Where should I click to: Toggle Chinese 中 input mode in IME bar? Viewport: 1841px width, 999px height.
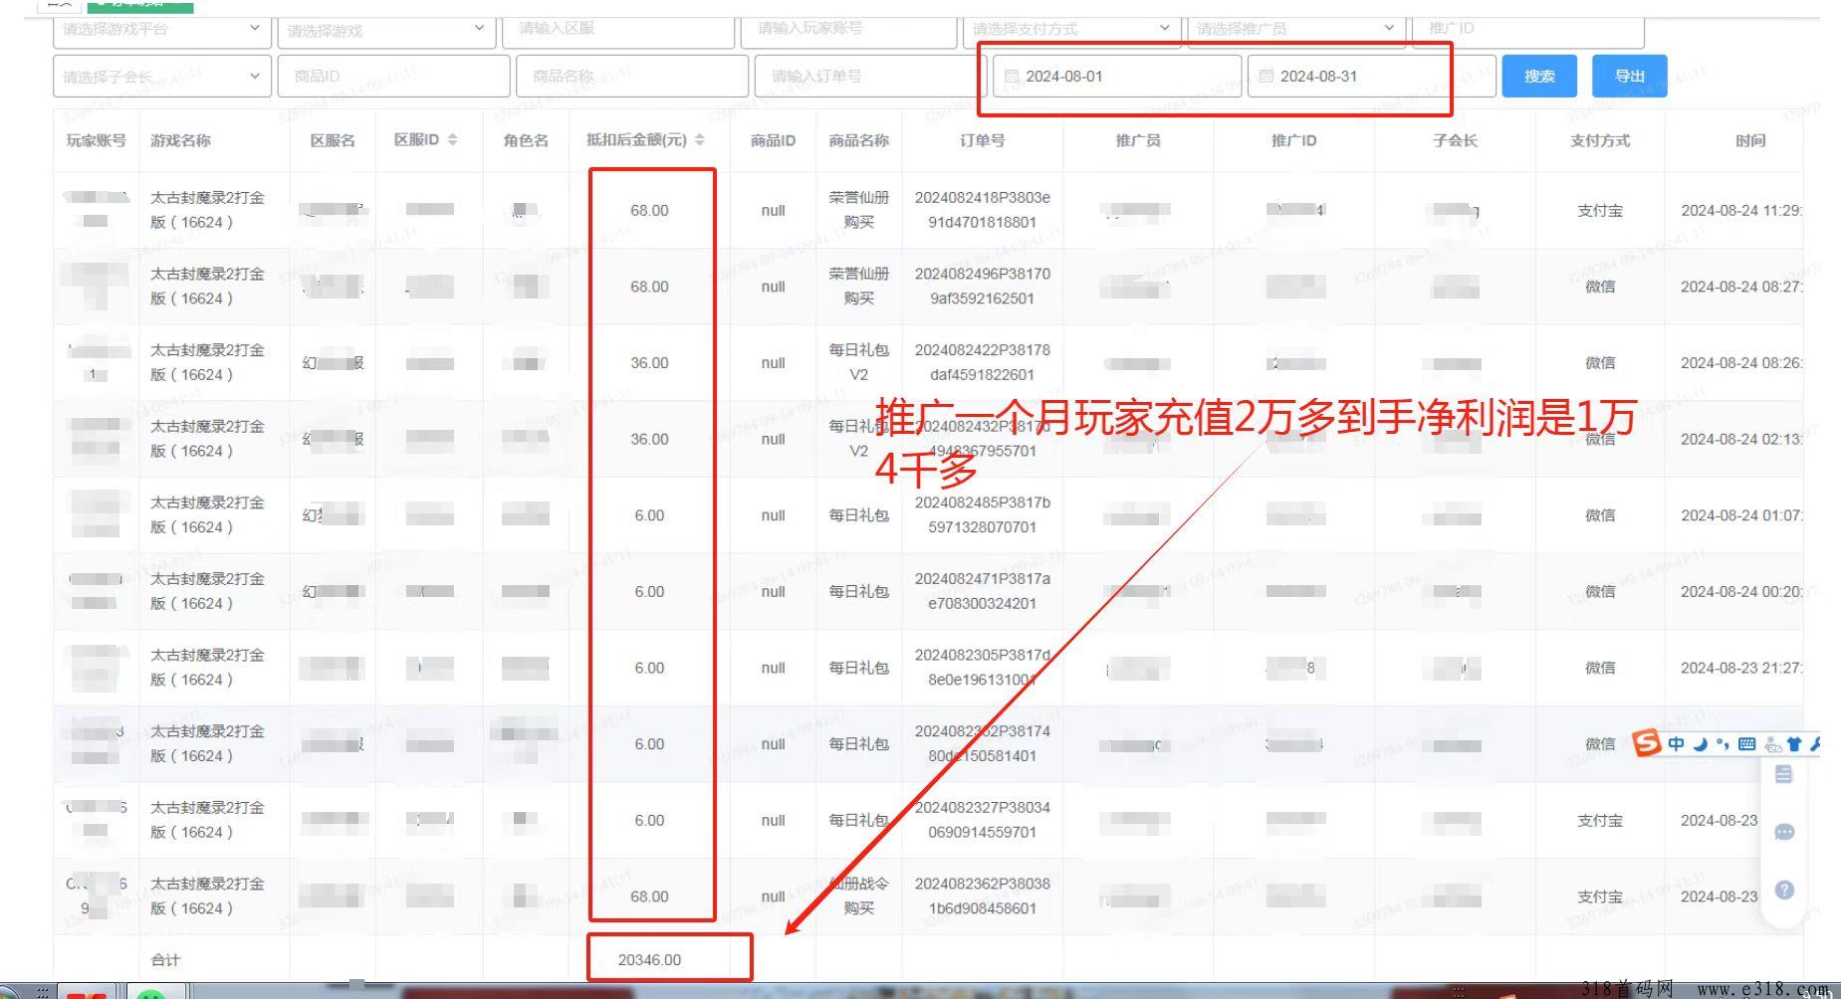click(1676, 743)
